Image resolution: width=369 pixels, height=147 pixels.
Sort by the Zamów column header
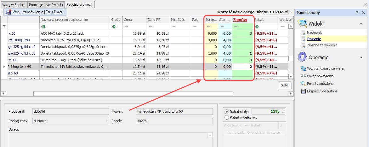tap(240, 20)
